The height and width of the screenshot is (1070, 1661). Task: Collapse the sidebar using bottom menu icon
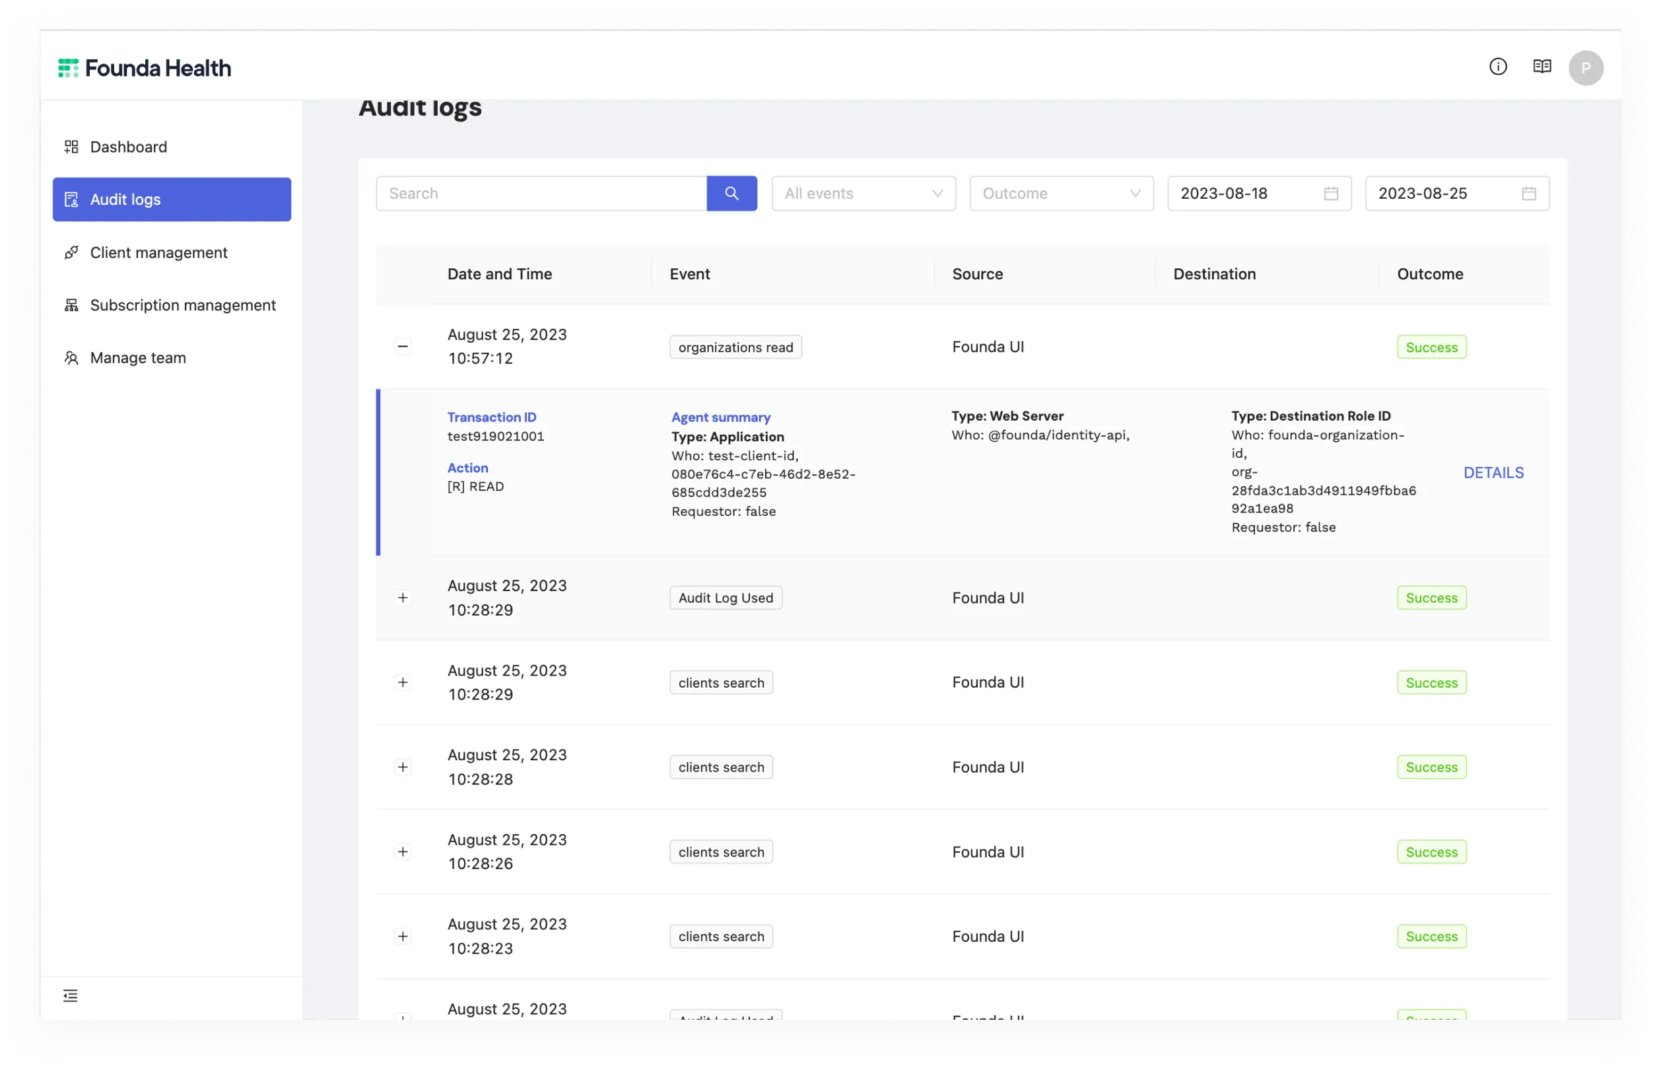(x=70, y=995)
